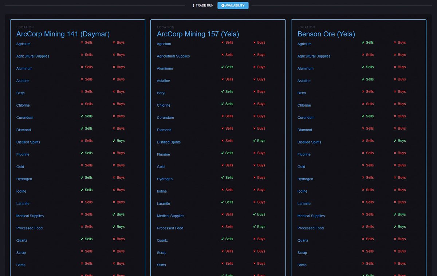Click the green check for Agricium Sells at Benson Ore
Viewport: 437px width, 276px height.
(364, 42)
